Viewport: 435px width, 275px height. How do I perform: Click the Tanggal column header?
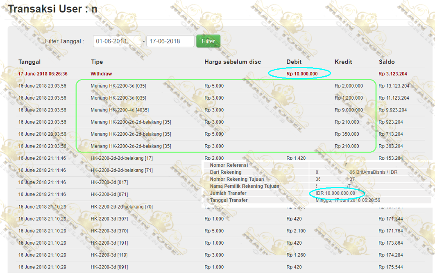(29, 62)
